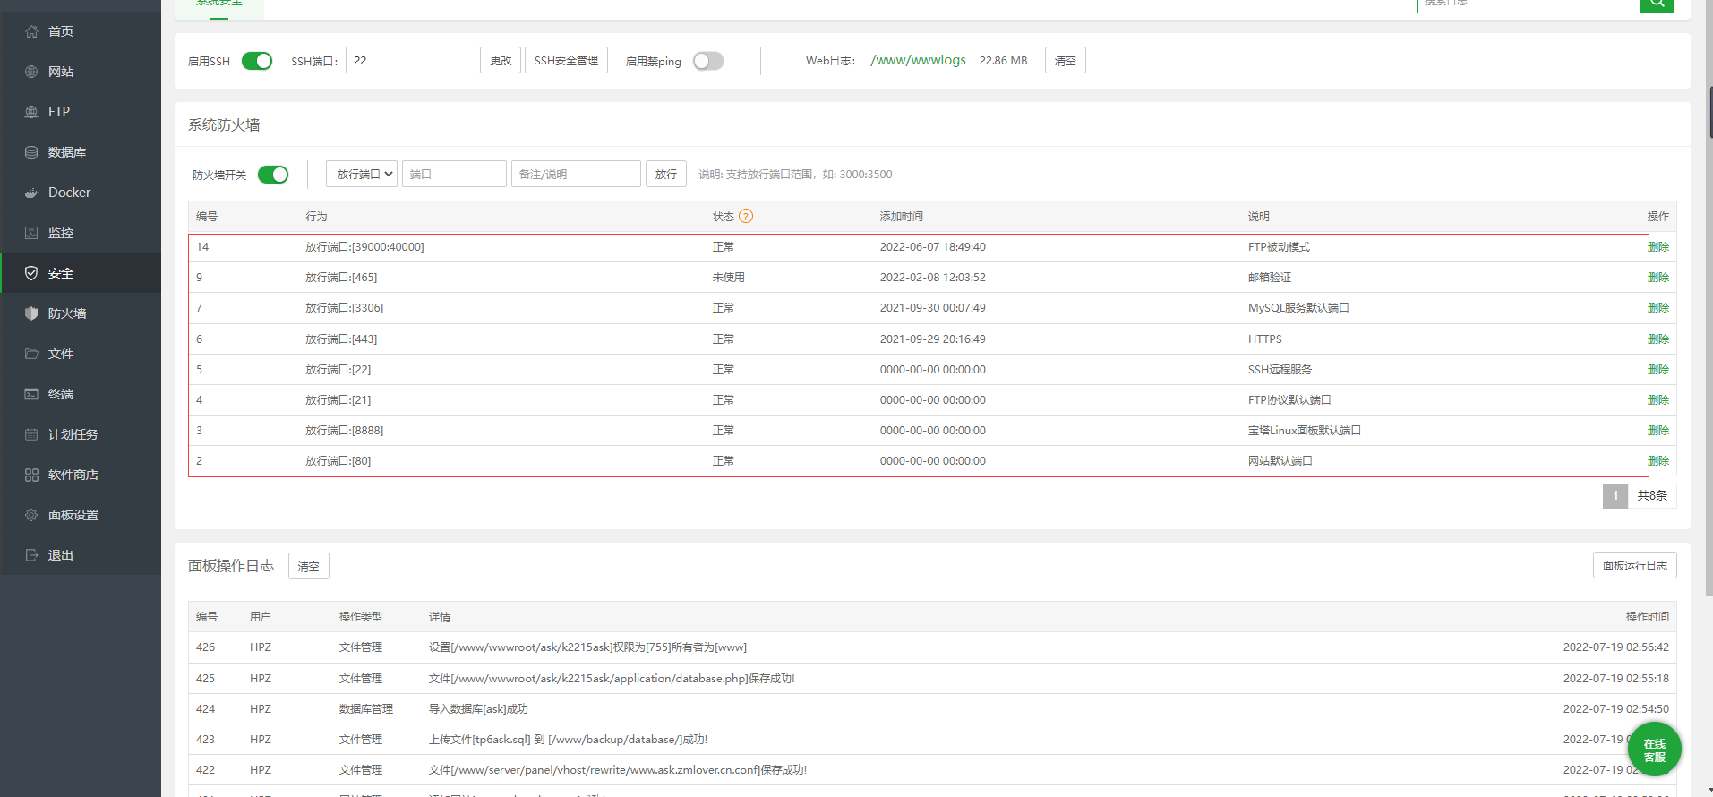Toggle the 启用禁ping switch
The image size is (1713, 797).
point(708,61)
